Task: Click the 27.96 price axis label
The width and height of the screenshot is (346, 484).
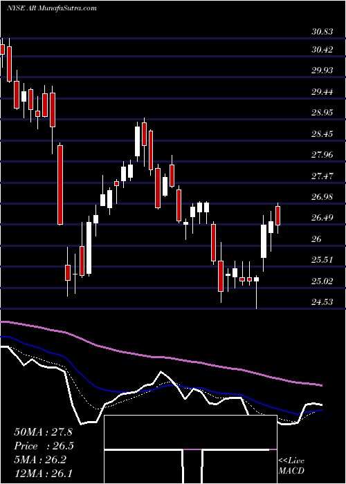Action: 322,155
